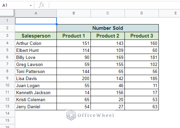Click cell with value 156
Screen dimensions: 180x128
(x=108, y=92)
